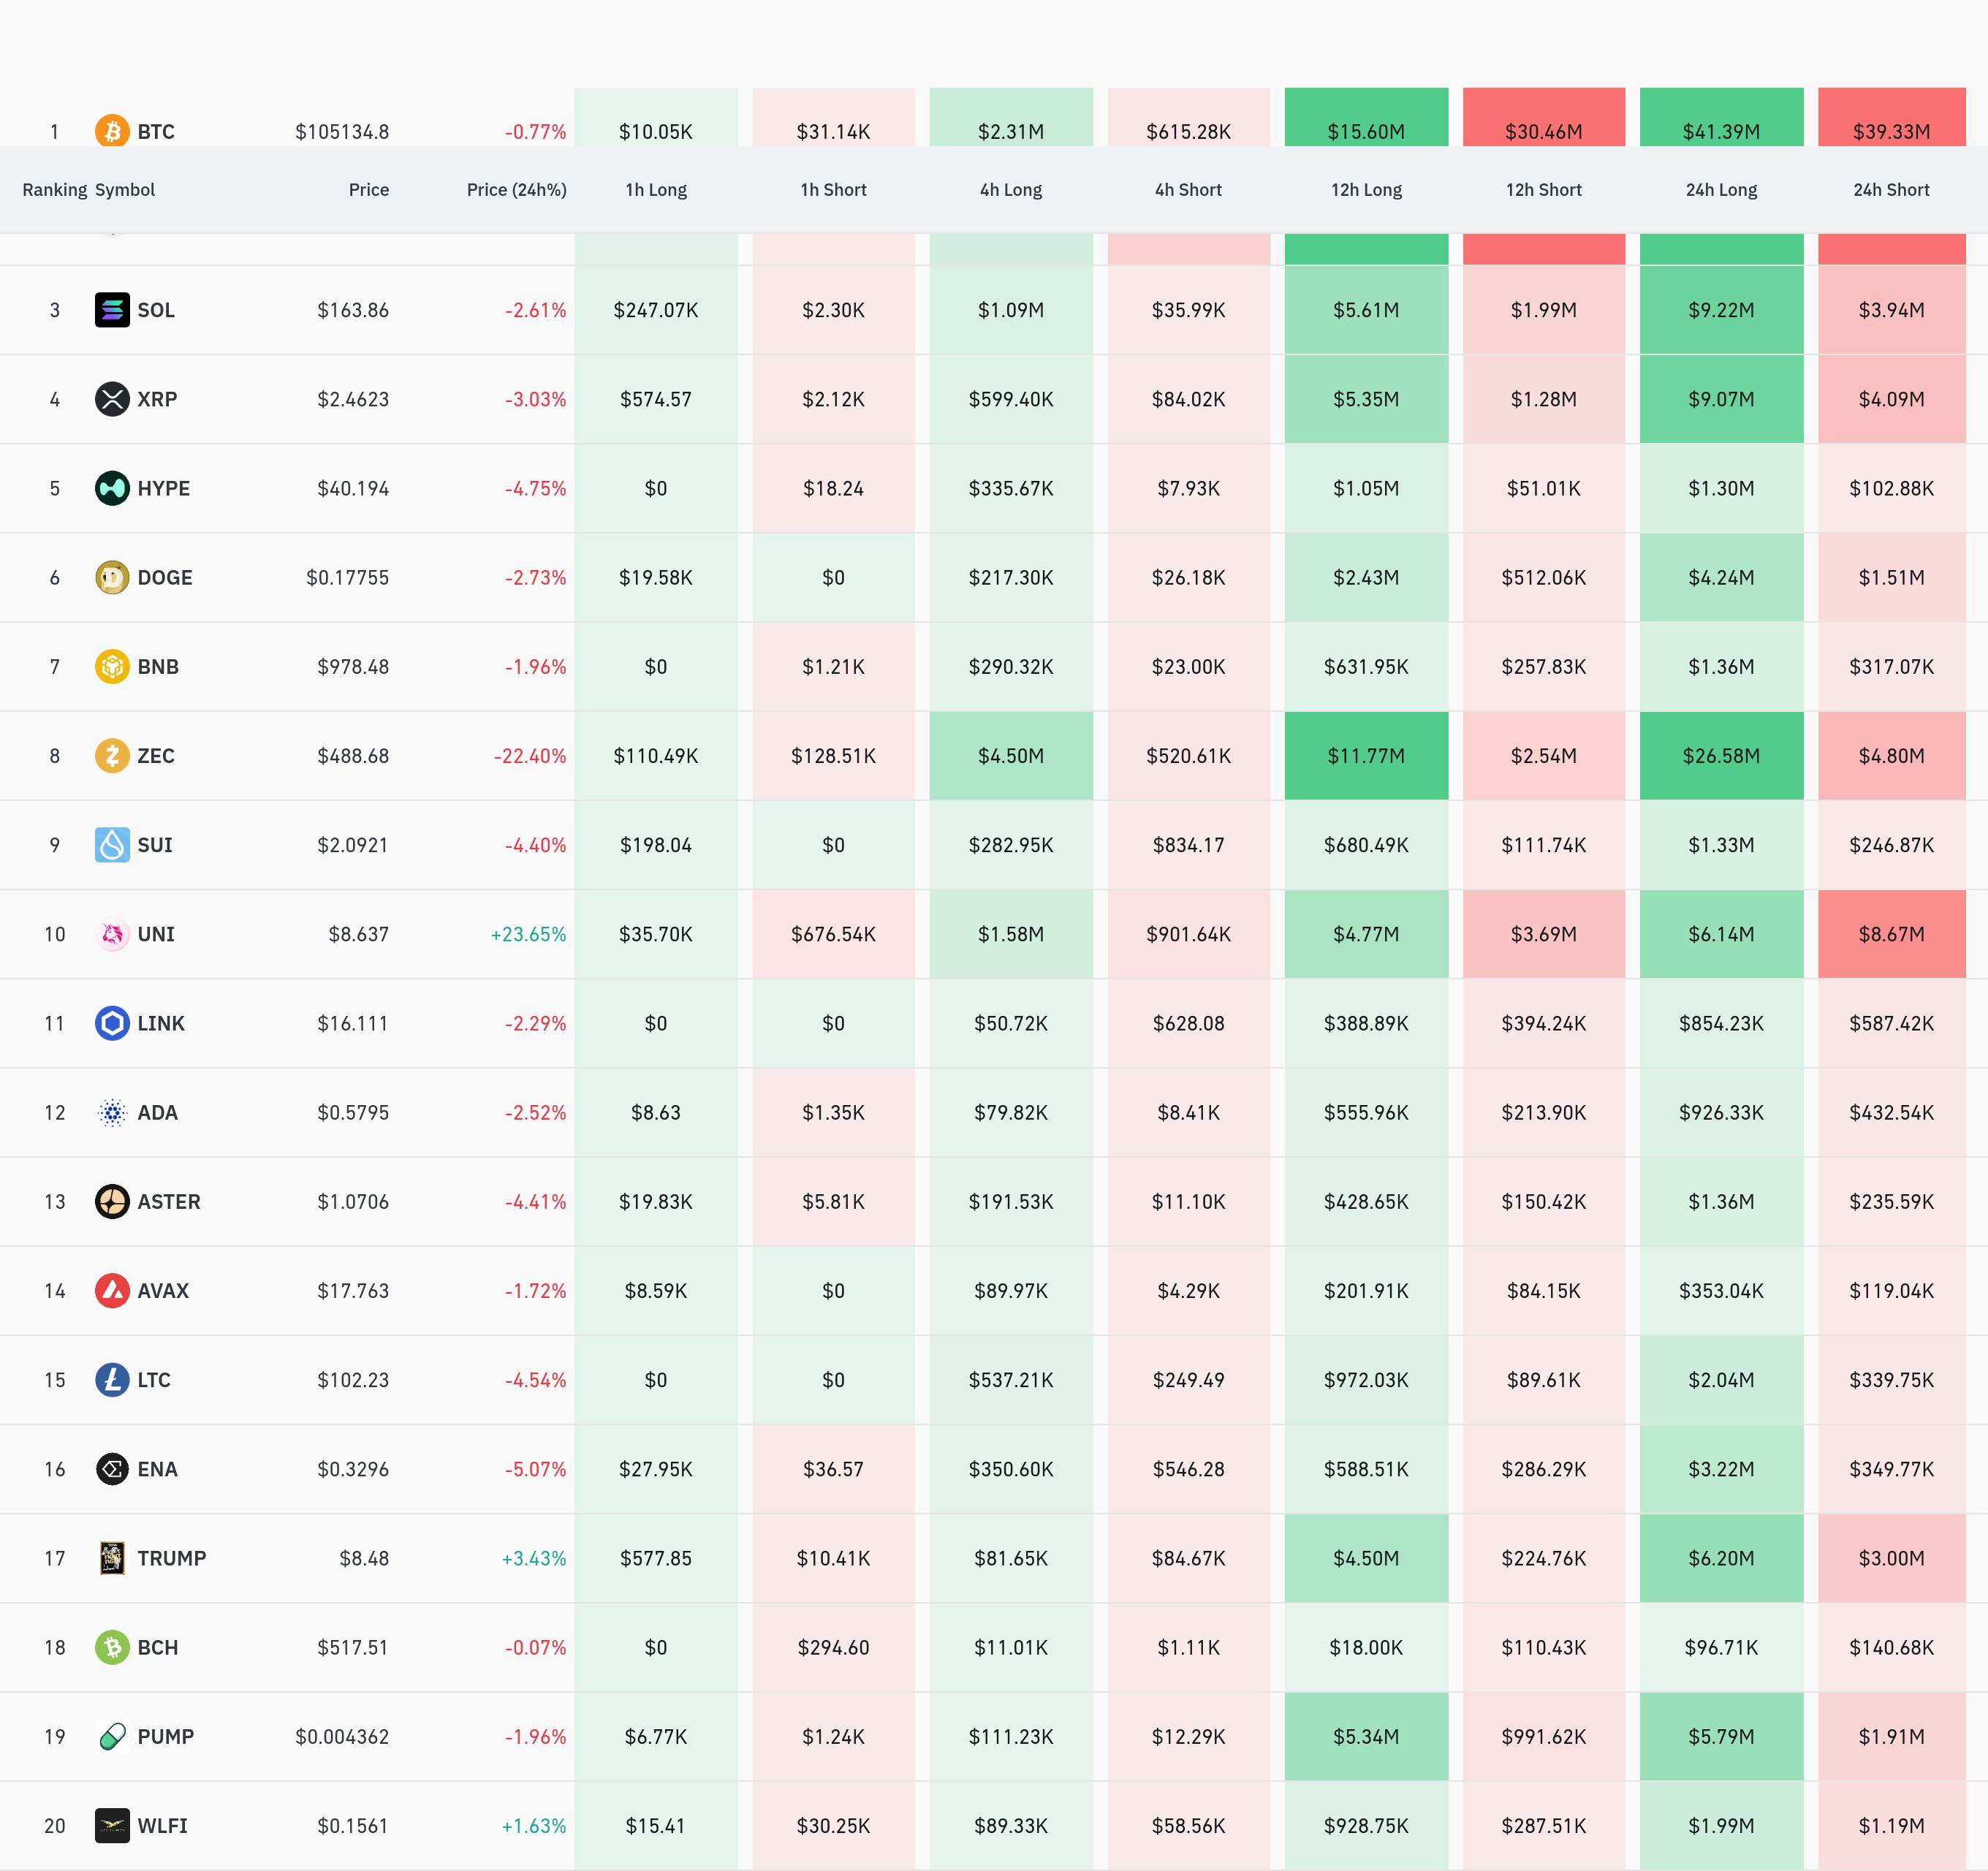The width and height of the screenshot is (1988, 1871).
Task: Click the HYPE token icon
Action: click(112, 488)
